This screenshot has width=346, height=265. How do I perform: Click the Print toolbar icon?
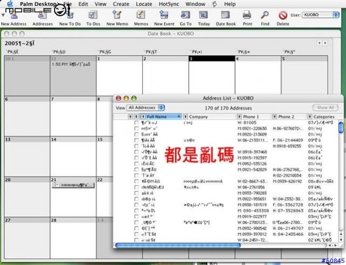pyautogui.click(x=247, y=15)
